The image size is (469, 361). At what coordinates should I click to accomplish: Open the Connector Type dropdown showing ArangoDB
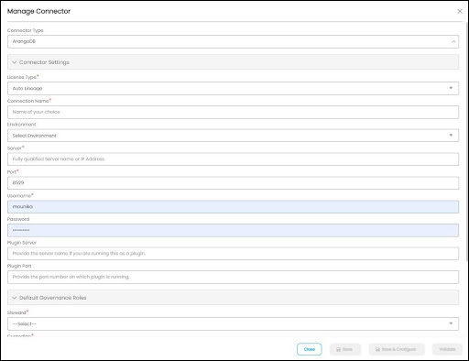[x=233, y=41]
